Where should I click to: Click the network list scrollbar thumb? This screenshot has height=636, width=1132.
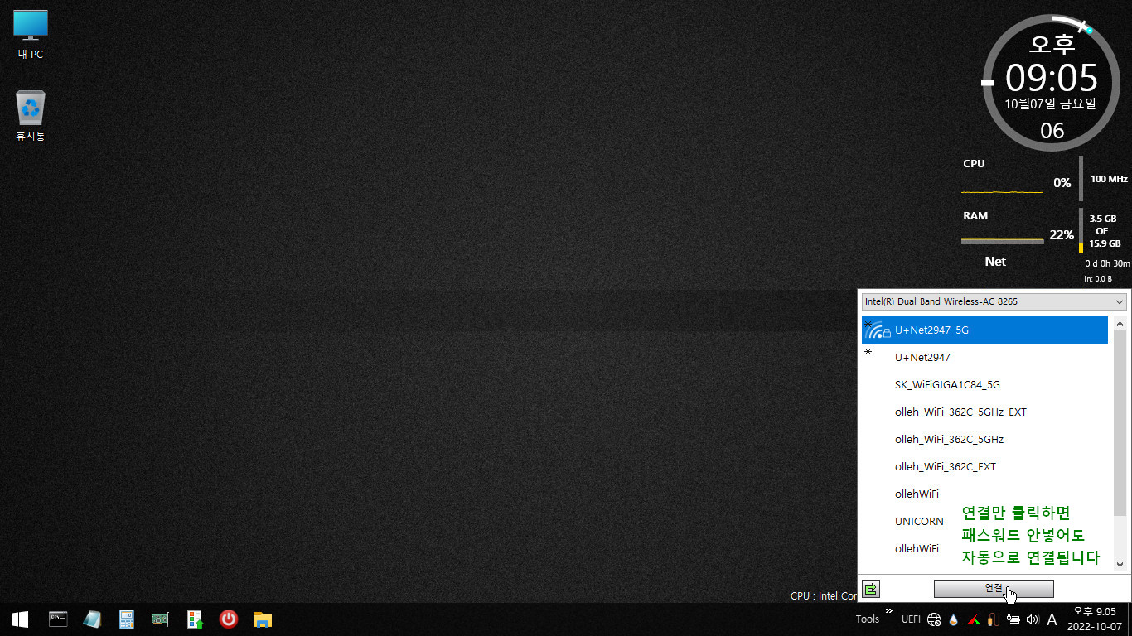coord(1120,424)
